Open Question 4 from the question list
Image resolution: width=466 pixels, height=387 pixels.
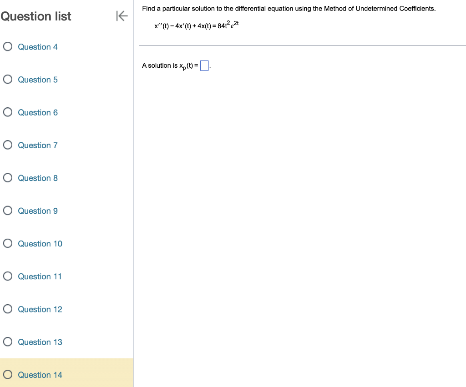click(x=38, y=46)
